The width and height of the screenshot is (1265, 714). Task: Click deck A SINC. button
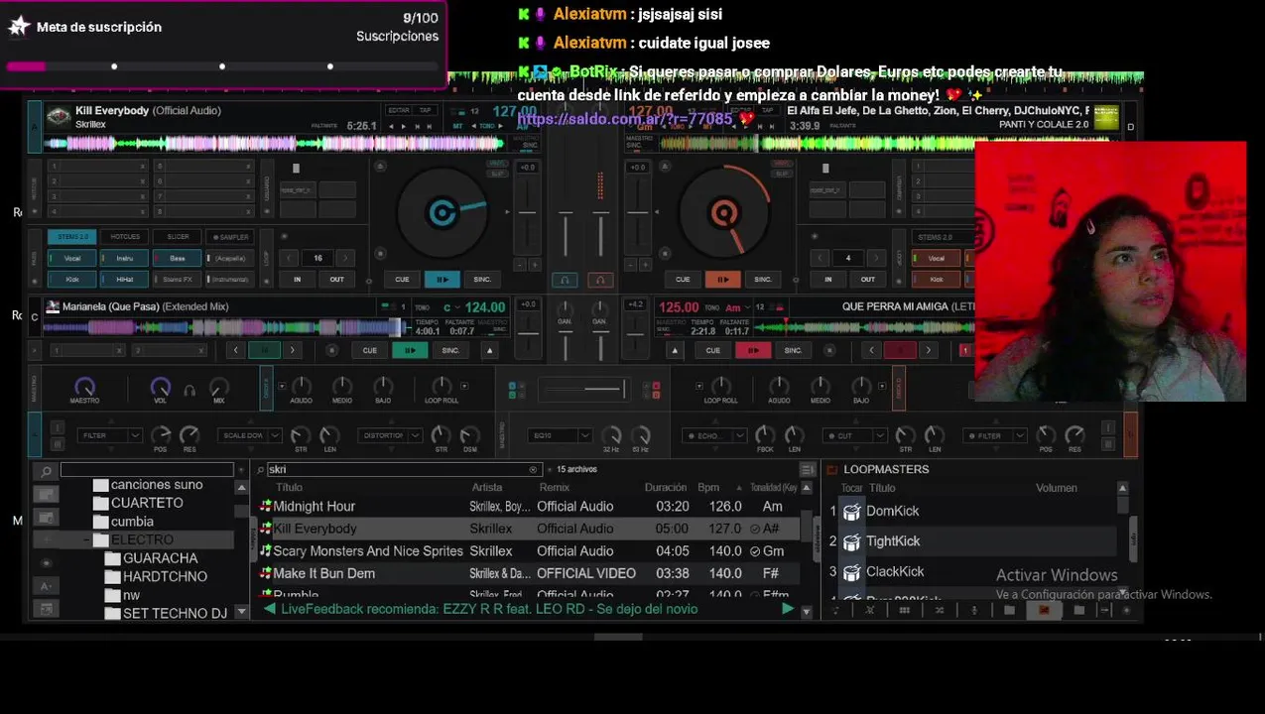pyautogui.click(x=482, y=280)
